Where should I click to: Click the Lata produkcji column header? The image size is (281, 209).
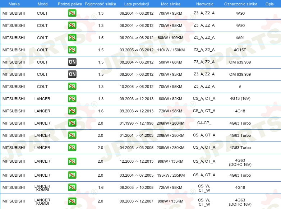click(x=137, y=4)
